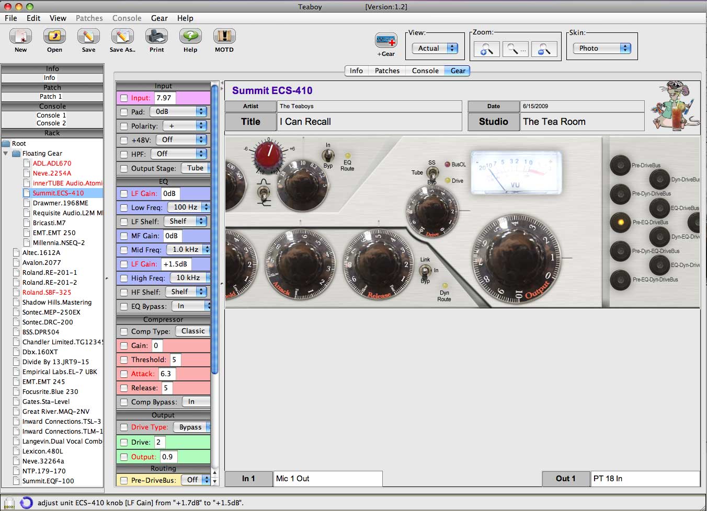Check the Pad parameter checkbox
This screenshot has width=707, height=511.
pos(124,112)
